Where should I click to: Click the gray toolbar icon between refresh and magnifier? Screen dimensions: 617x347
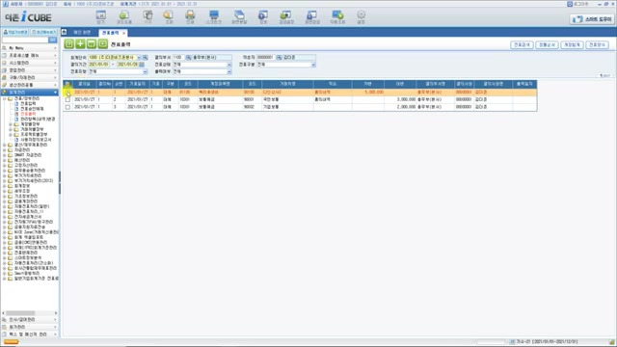click(148, 16)
